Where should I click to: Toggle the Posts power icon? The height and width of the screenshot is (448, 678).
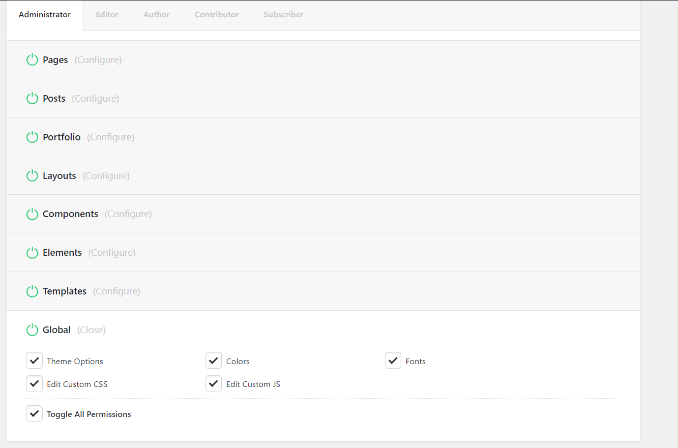[x=32, y=99]
